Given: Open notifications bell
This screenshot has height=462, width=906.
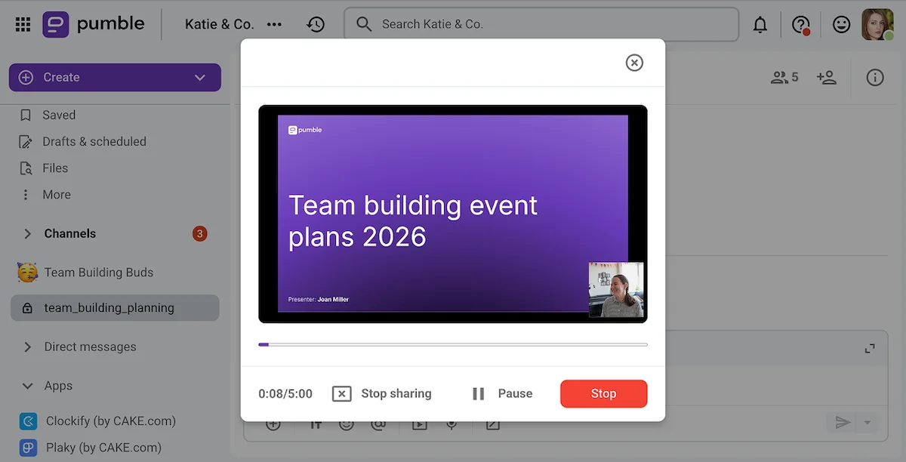Looking at the screenshot, I should click(760, 25).
